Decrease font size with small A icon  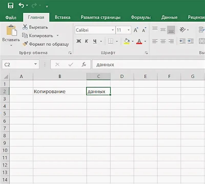[x=144, y=30]
